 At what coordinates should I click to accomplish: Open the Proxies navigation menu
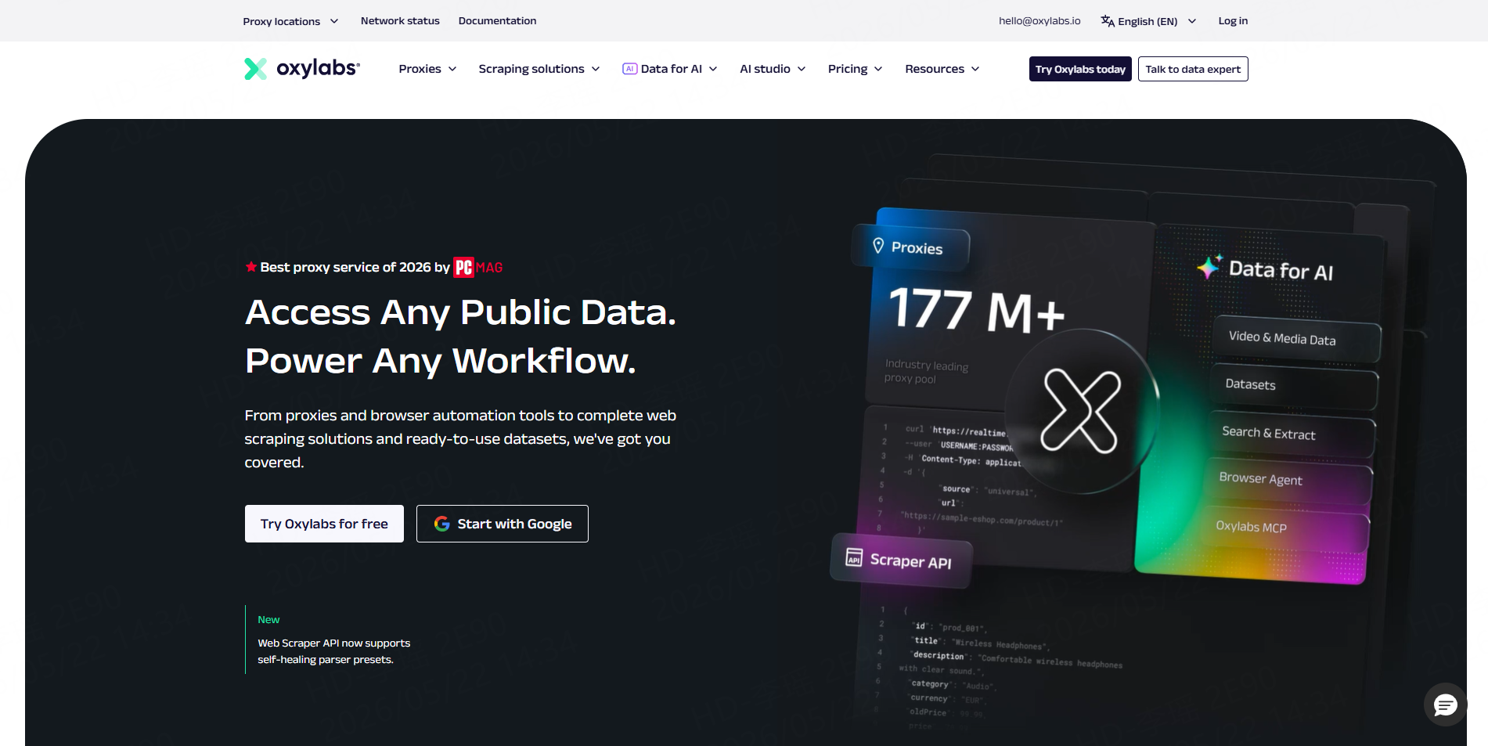pos(427,69)
